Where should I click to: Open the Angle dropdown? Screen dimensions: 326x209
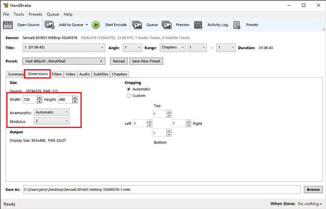tap(132, 48)
